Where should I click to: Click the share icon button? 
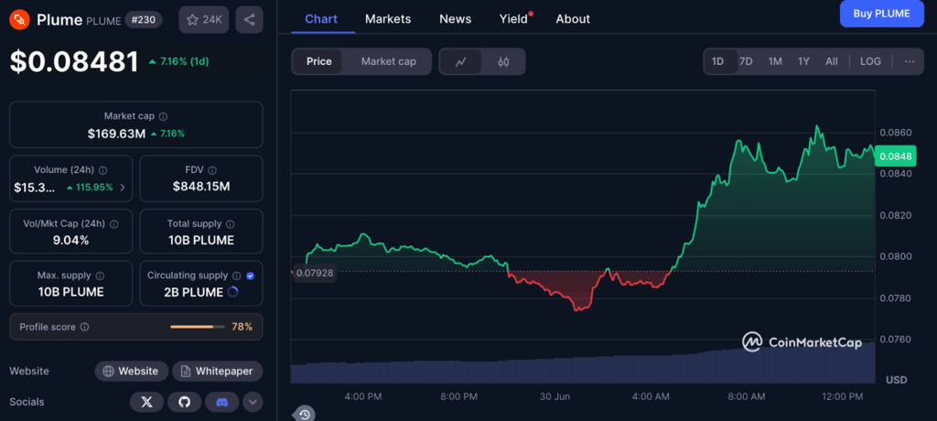(x=250, y=19)
